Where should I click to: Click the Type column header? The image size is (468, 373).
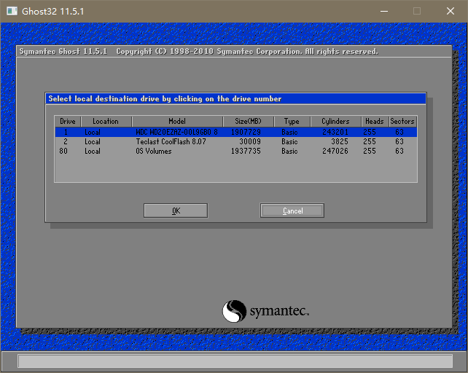(x=292, y=121)
